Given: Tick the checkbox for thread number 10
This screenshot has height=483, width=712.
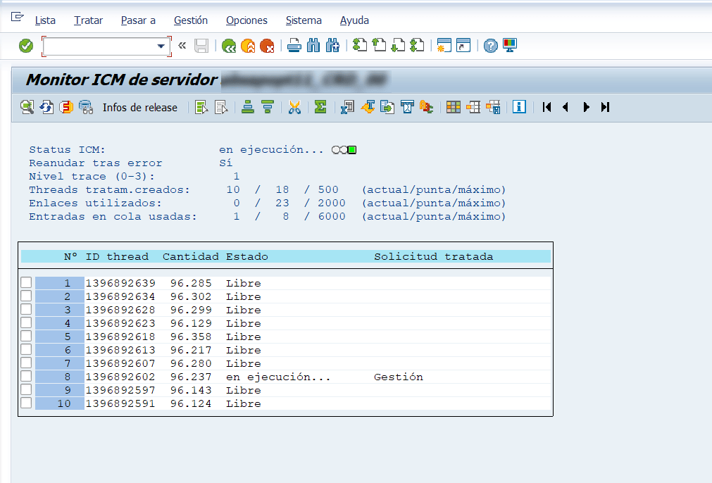Looking at the screenshot, I should click(26, 403).
